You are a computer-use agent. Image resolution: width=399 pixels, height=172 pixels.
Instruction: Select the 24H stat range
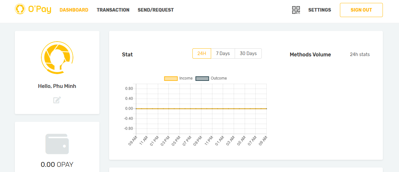pos(202,53)
